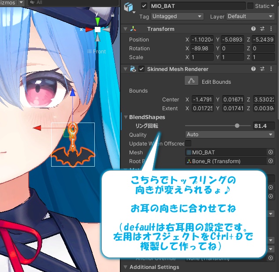
Task: Edit the MIO_BAT object name field
Action: [197, 6]
